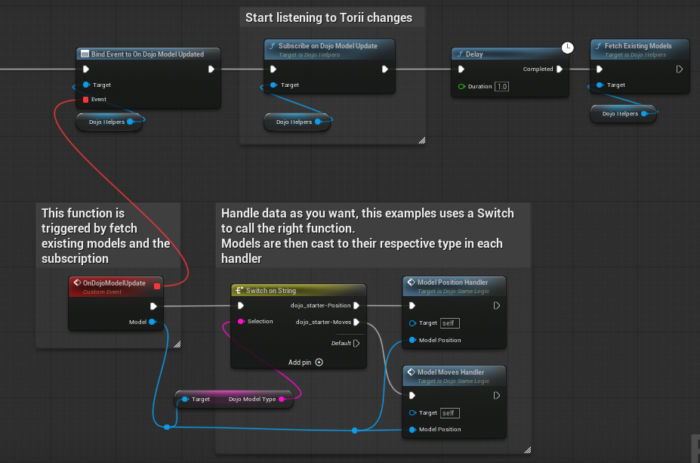
Task: Click the Dojo Helpers variable under Bind Event
Action: click(x=107, y=122)
